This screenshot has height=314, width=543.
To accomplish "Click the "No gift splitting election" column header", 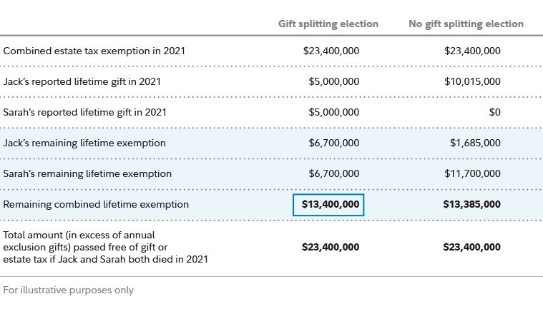I will click(466, 24).
